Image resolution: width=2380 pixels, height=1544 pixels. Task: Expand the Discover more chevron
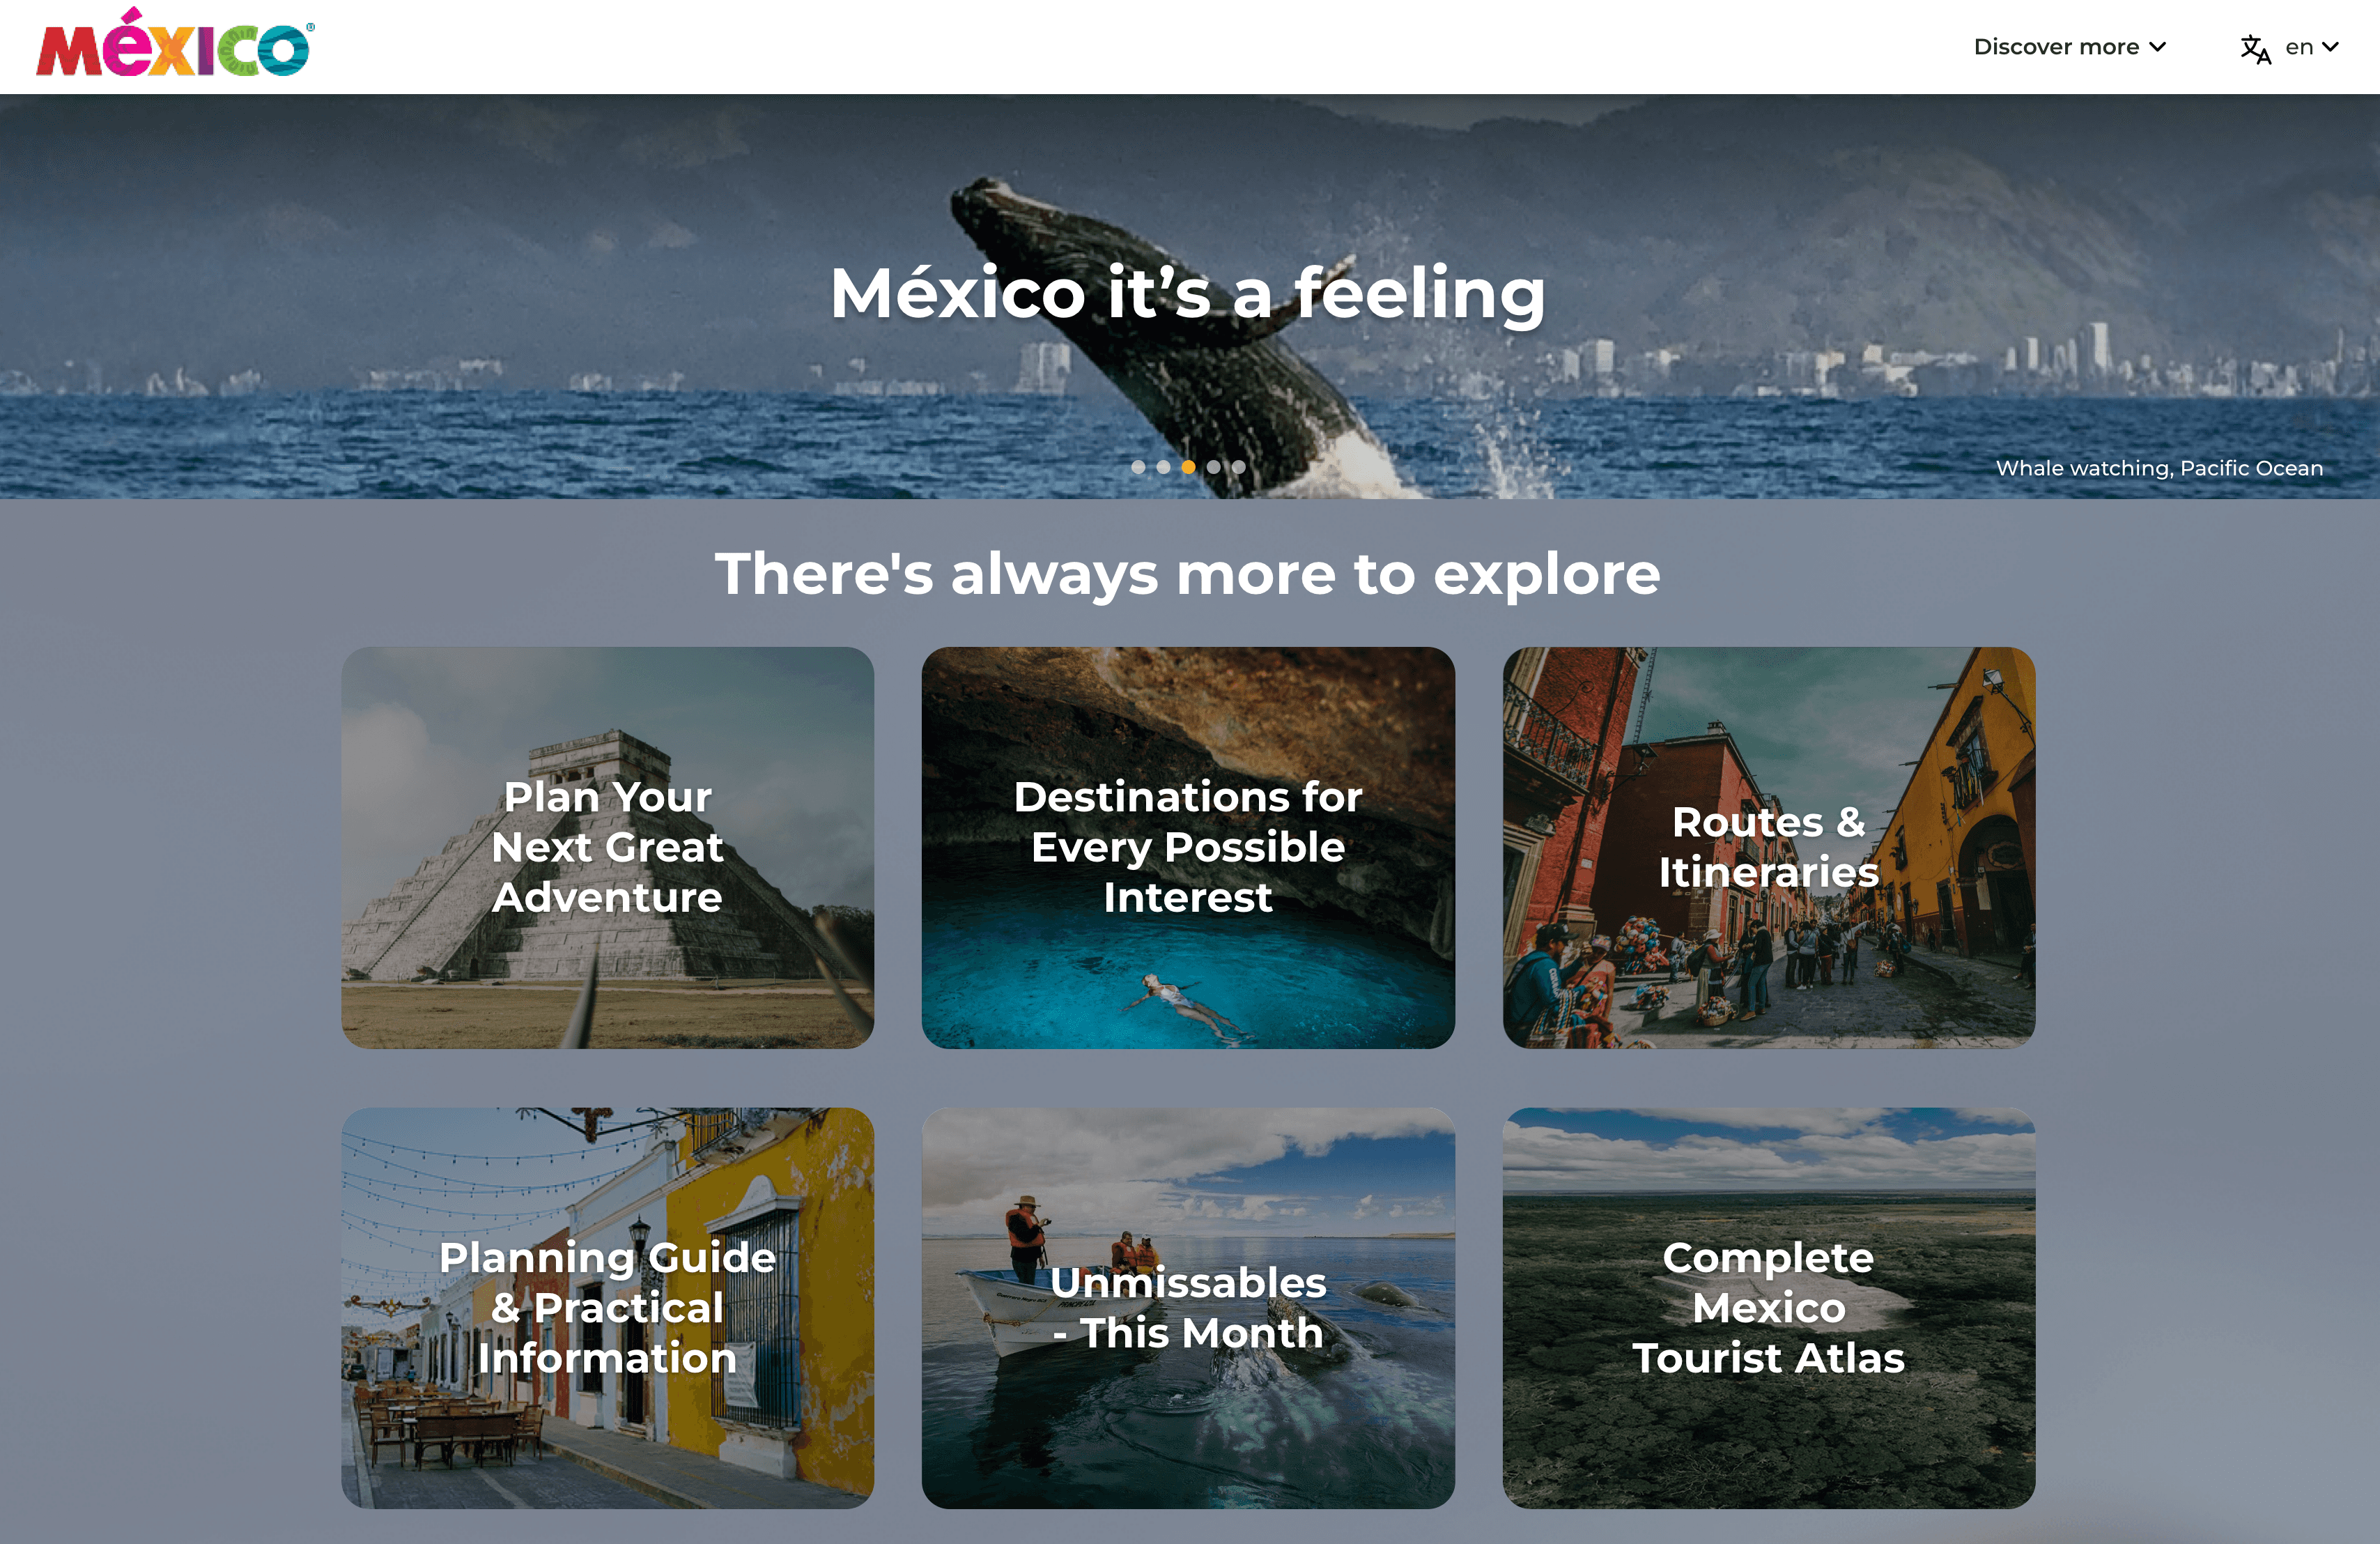[2157, 47]
